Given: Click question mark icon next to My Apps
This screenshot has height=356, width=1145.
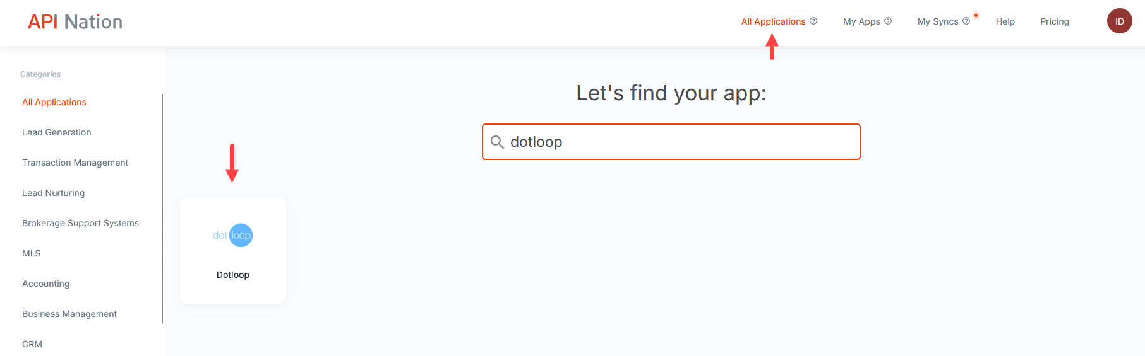Looking at the screenshot, I should point(888,21).
